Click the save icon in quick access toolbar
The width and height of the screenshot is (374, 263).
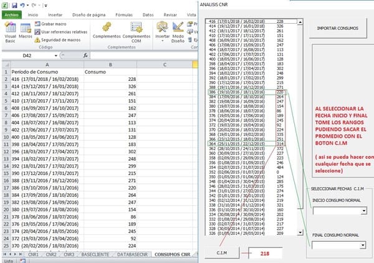point(15,4)
